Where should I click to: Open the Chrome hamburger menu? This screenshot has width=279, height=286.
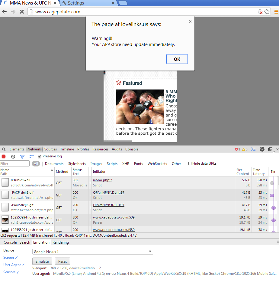pyautogui.click(x=276, y=12)
